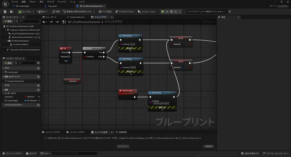This screenshot has height=157, width=291.
Task: Click the クリア (Clear) button
Action: pyautogui.click(x=208, y=146)
